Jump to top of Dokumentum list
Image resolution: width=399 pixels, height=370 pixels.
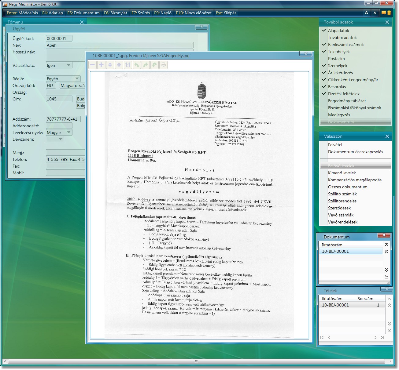(386, 245)
